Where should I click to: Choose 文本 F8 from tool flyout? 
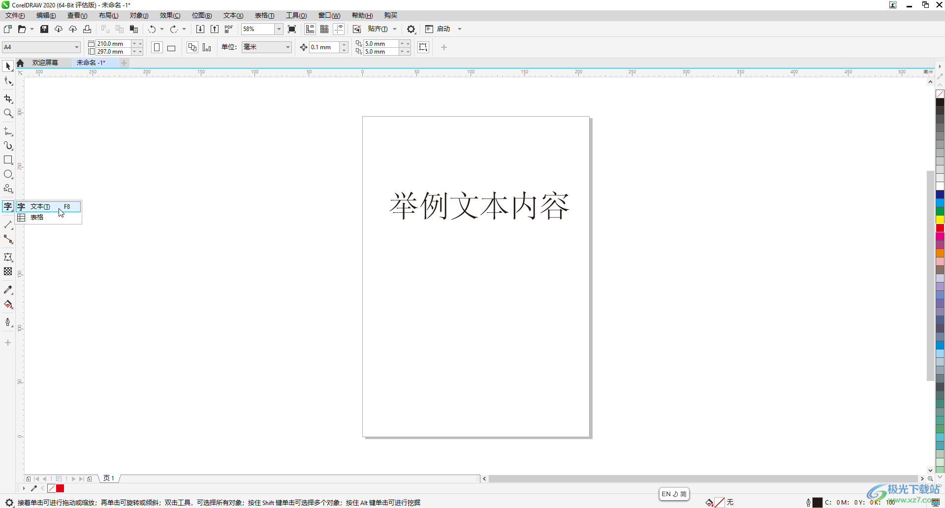48,207
